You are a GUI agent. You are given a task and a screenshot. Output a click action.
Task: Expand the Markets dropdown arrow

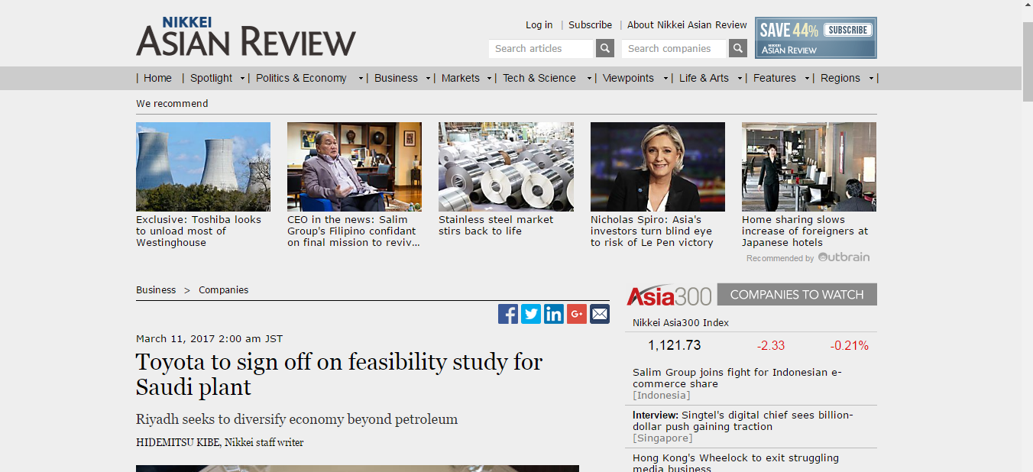490,79
